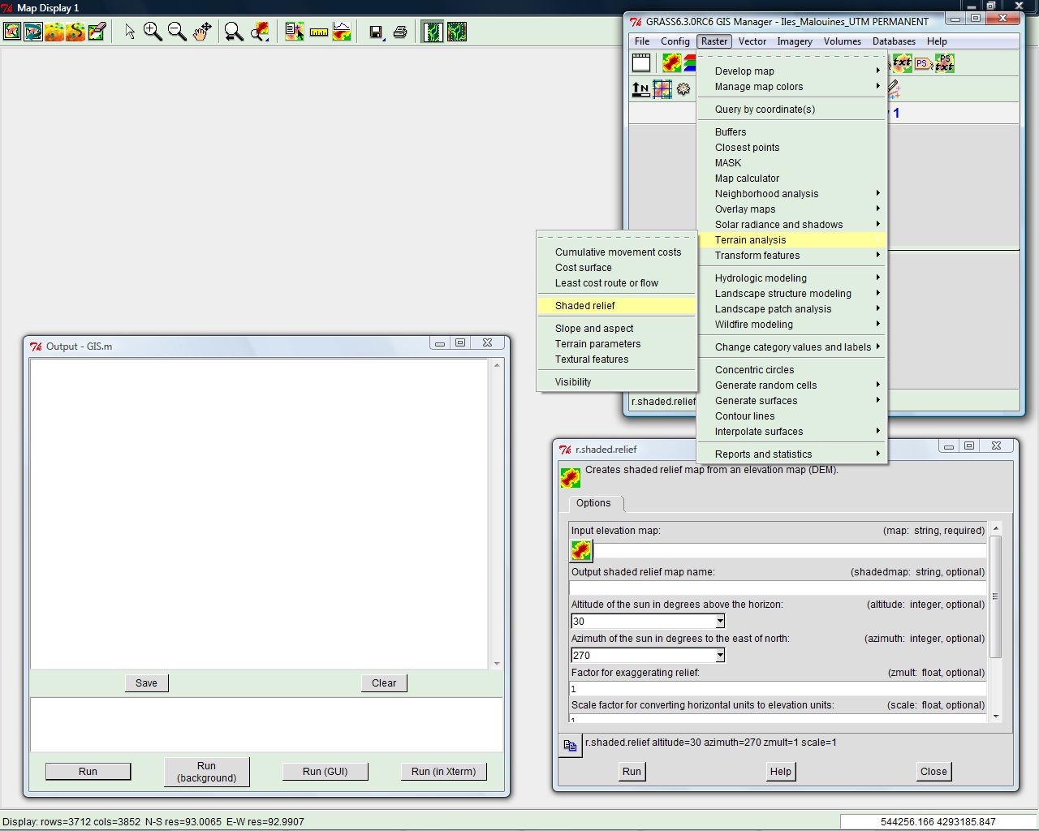Open the Imagery menu

pyautogui.click(x=795, y=41)
